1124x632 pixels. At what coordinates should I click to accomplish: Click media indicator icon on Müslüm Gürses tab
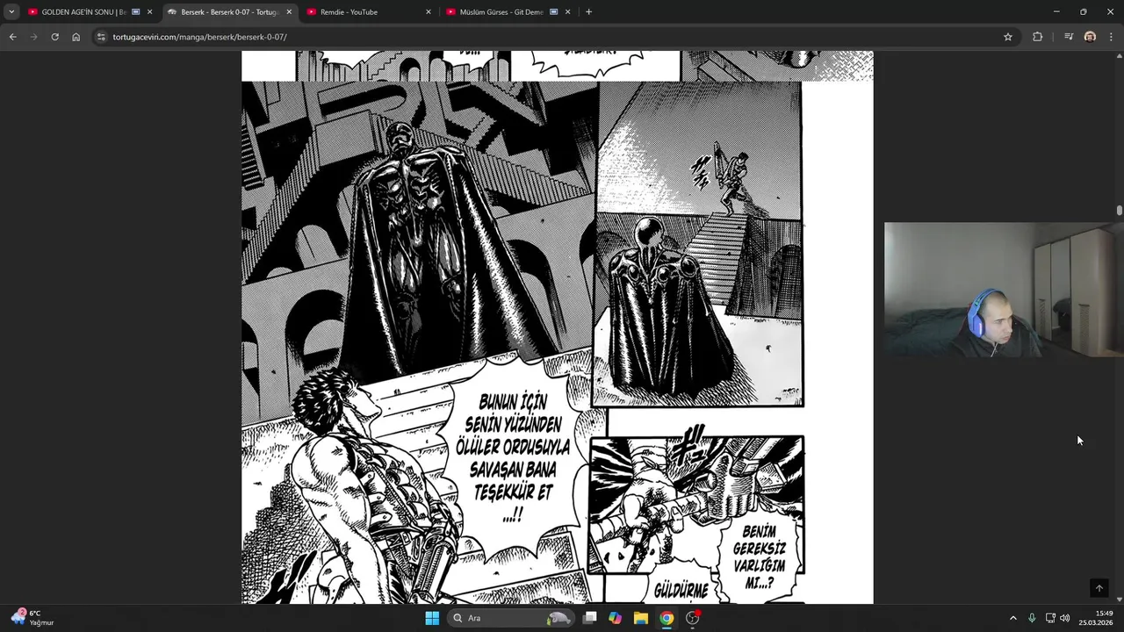[x=554, y=12]
